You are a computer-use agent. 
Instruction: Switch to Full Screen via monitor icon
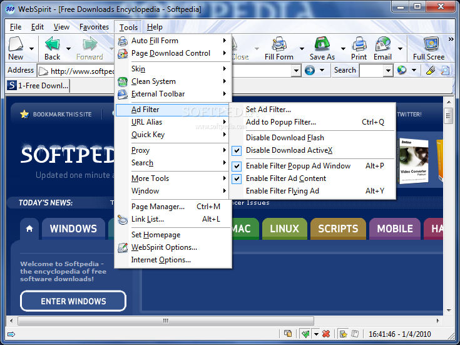431,44
